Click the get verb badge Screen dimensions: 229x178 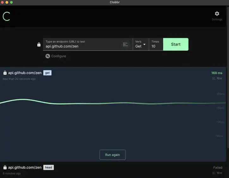(47, 73)
